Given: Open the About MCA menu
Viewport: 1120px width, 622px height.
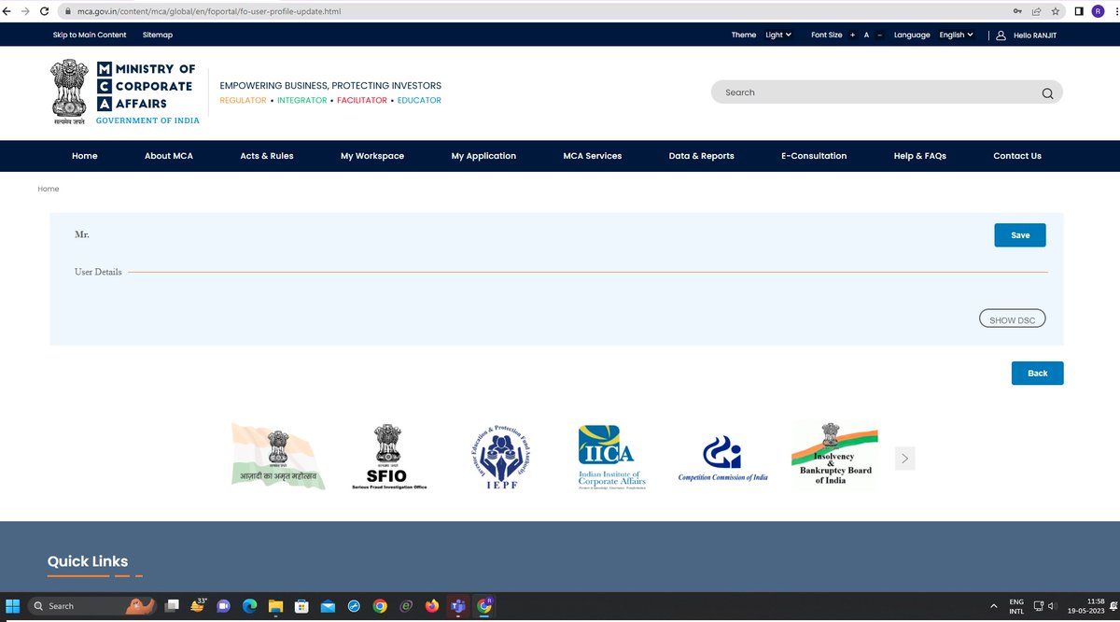Looking at the screenshot, I should pos(169,156).
